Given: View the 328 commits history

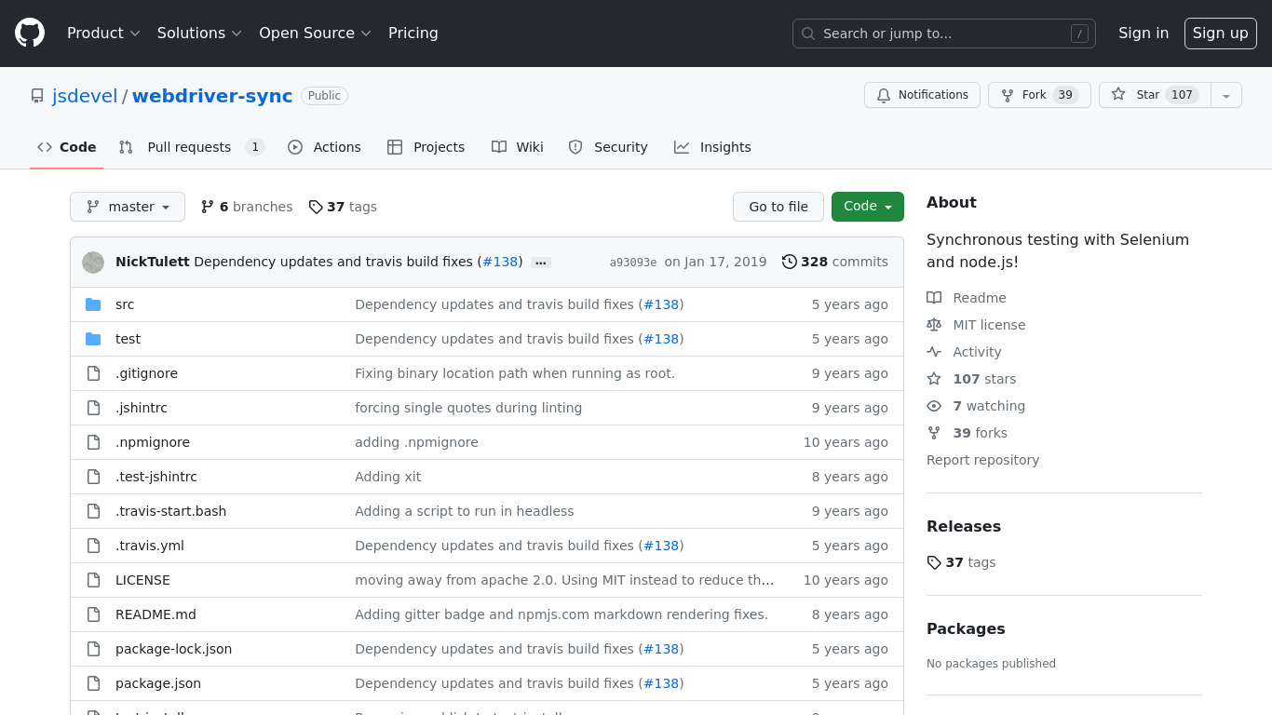Looking at the screenshot, I should tap(835, 262).
